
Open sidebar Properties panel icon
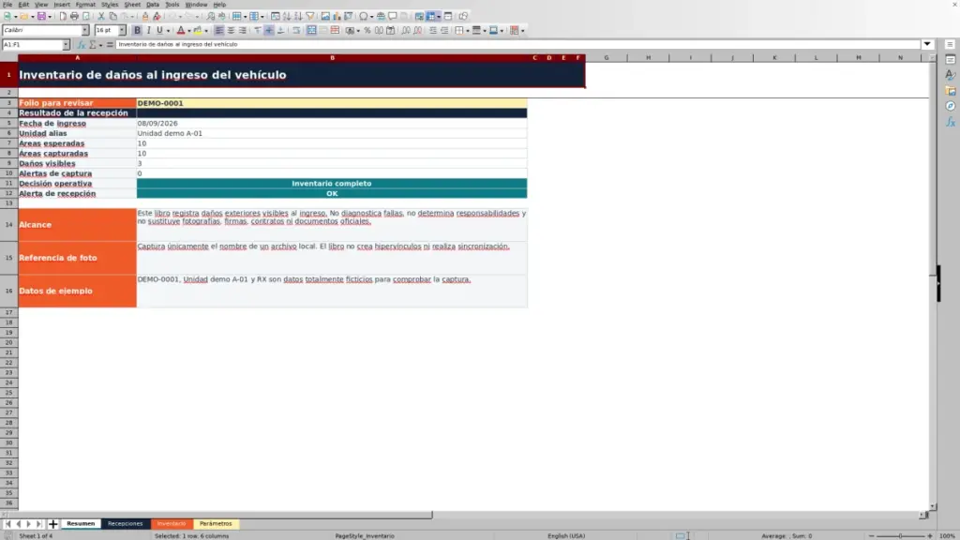951,59
